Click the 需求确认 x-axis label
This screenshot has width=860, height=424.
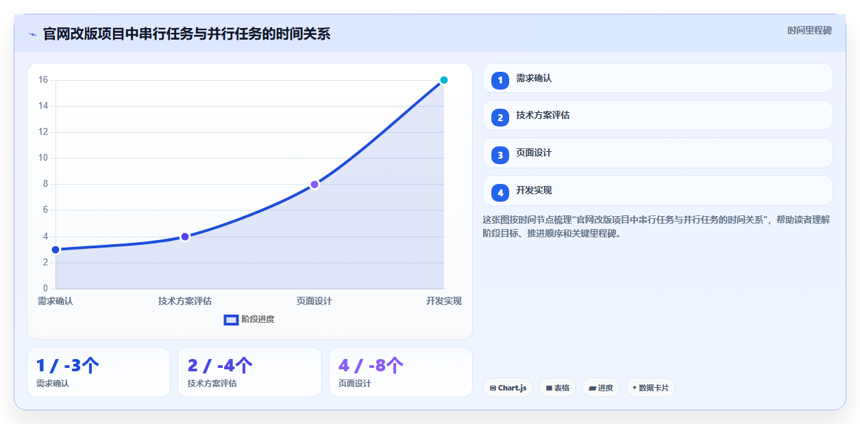coord(56,301)
